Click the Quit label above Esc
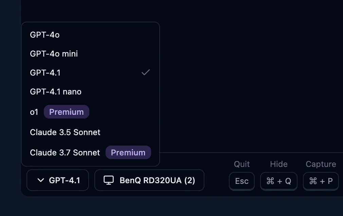The width and height of the screenshot is (343, 216). coord(241,164)
